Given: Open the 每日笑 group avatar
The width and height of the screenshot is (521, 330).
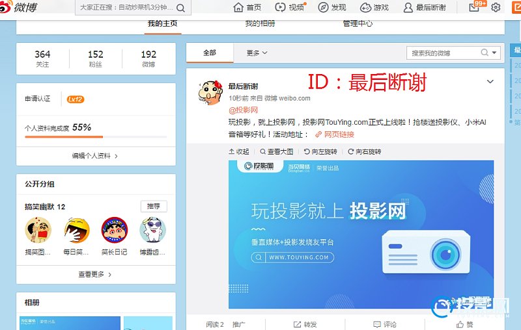Looking at the screenshot, I should pyautogui.click(x=76, y=230).
